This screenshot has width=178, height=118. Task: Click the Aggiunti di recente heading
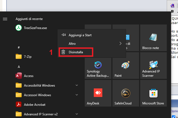pyautogui.click(x=29, y=19)
